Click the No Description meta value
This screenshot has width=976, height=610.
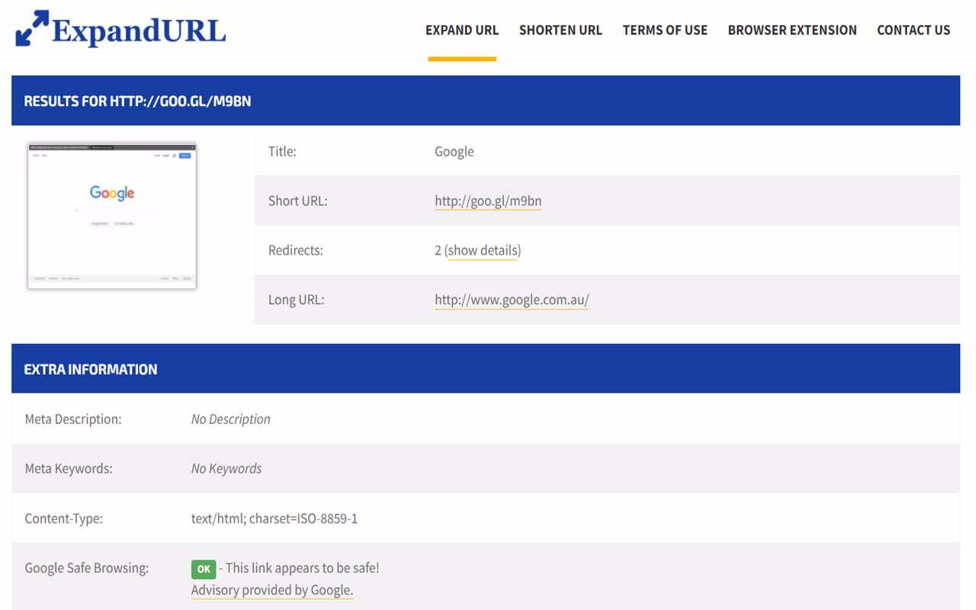point(231,419)
